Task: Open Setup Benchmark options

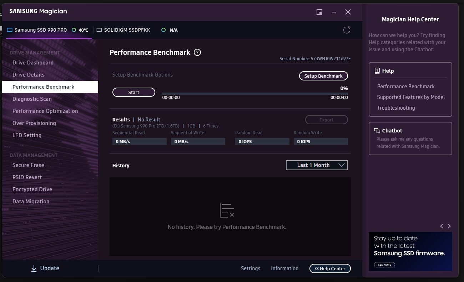Action: (x=323, y=76)
